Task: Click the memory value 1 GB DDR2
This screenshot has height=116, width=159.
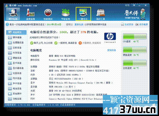Action: tap(65, 75)
